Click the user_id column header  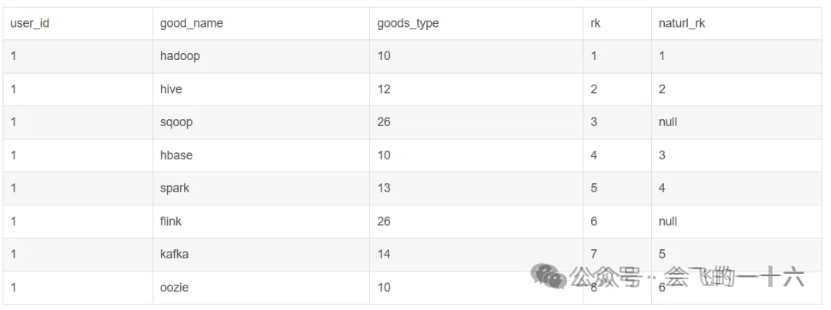[30, 23]
